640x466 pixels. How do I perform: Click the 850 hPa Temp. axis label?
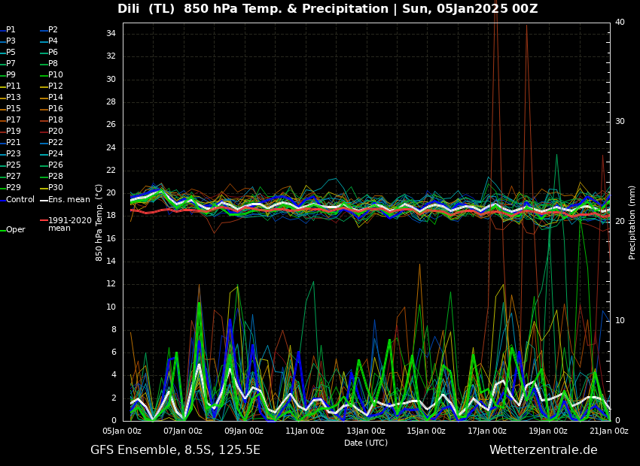(99, 222)
